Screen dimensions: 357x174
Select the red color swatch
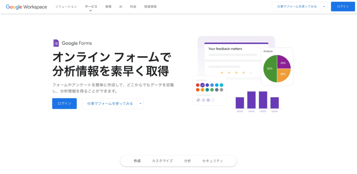tap(198, 85)
